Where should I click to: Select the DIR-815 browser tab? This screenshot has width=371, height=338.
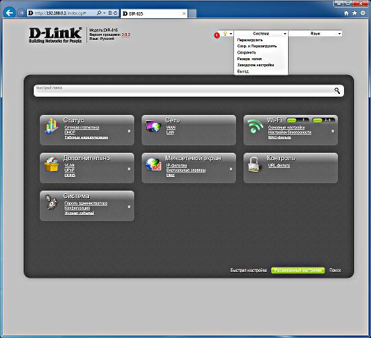154,14
